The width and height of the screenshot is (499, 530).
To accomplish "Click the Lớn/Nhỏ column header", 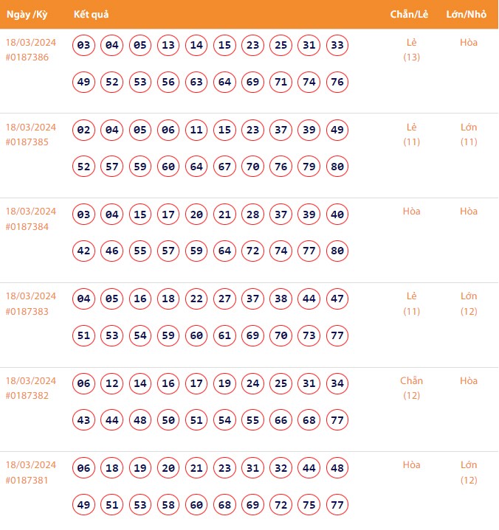I will click(x=468, y=15).
